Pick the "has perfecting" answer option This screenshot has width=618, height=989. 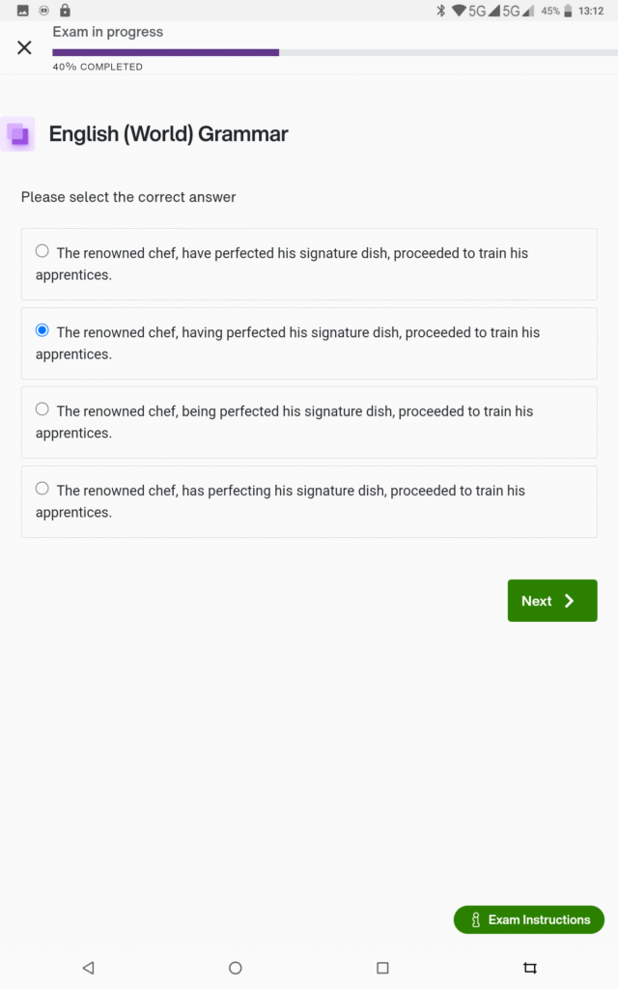click(x=42, y=490)
